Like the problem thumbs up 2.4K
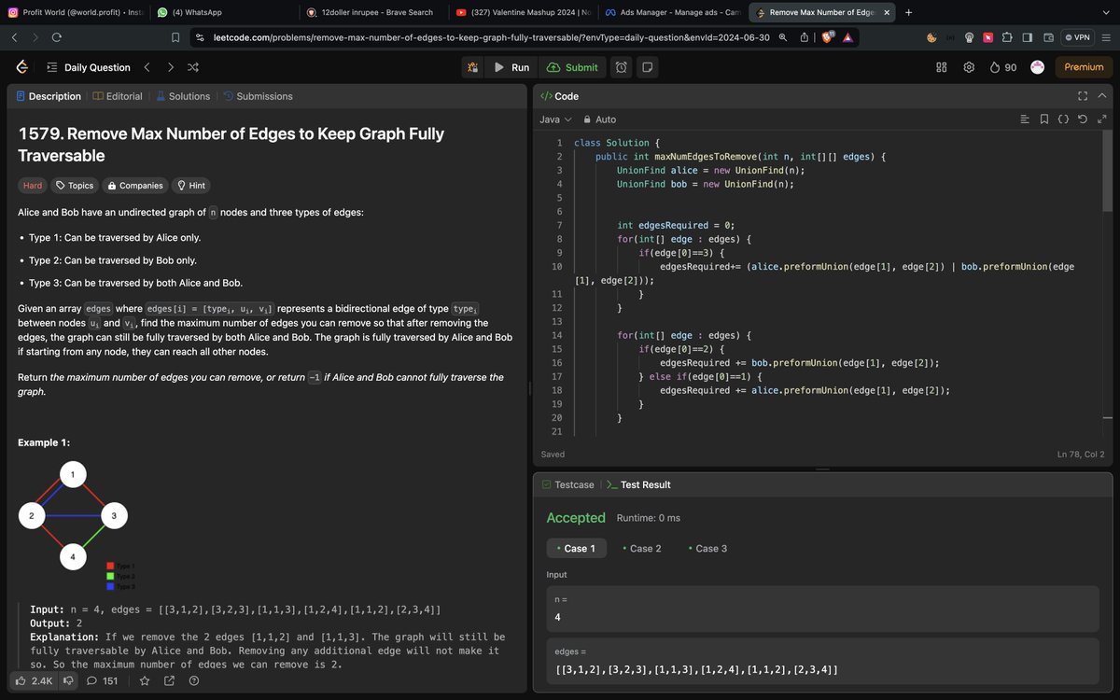 coord(35,681)
